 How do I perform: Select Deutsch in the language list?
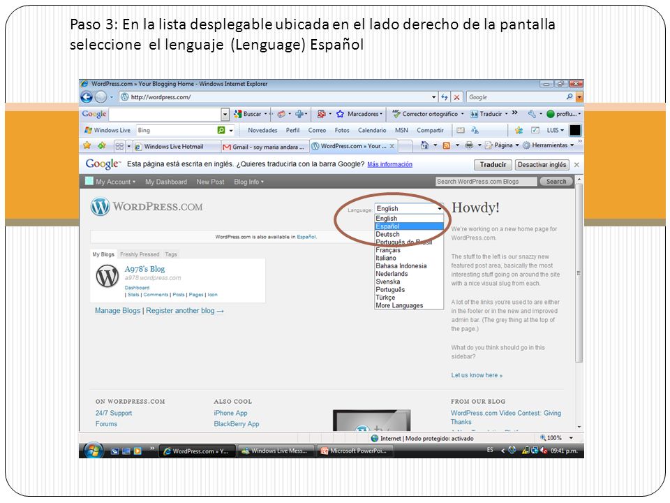coord(410,235)
